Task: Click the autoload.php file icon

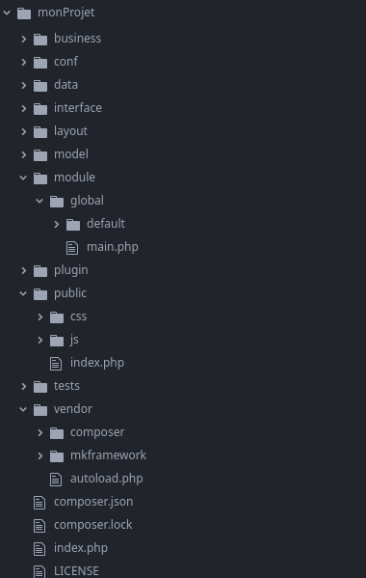Action: (56, 480)
